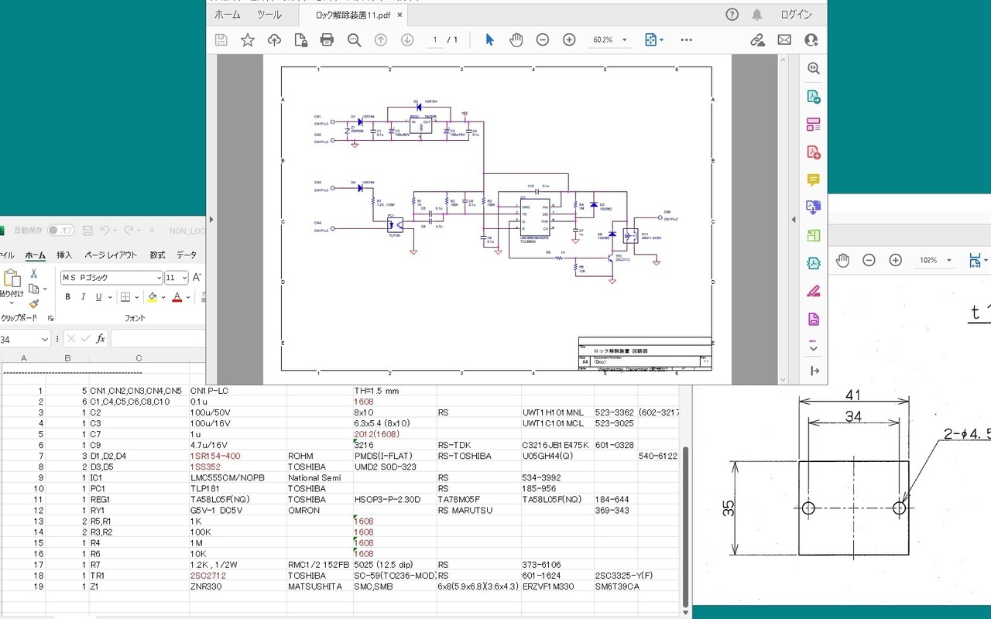Click the notifications bell icon
The height and width of the screenshot is (619, 991).
[756, 15]
